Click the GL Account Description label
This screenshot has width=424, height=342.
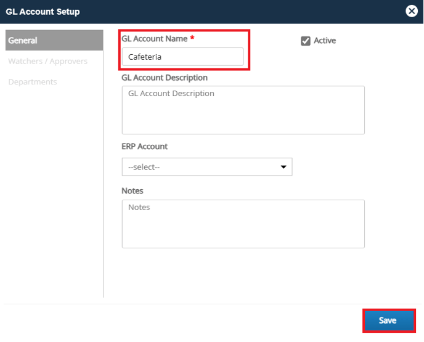(165, 78)
